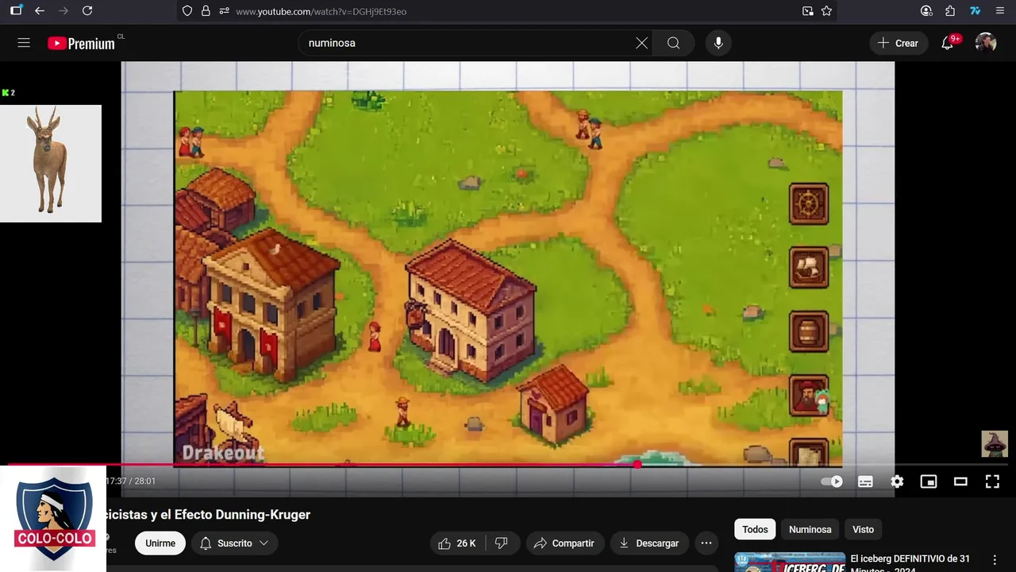This screenshot has height=572, width=1016.
Task: Click the 17:37 / 28:01 time display
Action: 131,481
